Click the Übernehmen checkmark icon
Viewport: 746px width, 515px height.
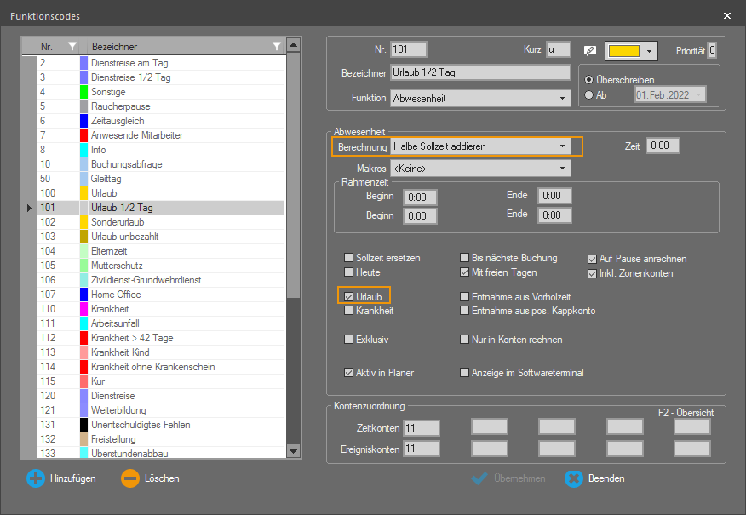click(x=480, y=478)
